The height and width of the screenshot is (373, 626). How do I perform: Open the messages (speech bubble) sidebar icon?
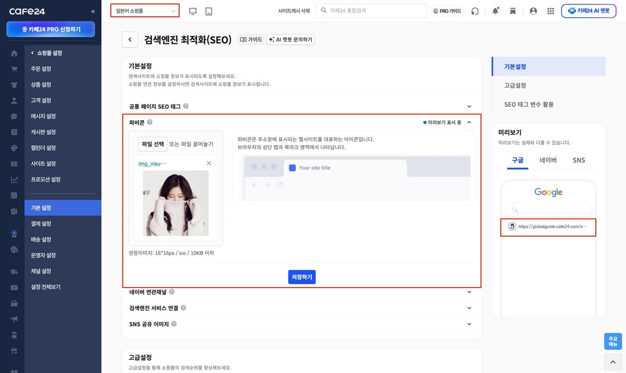14,117
